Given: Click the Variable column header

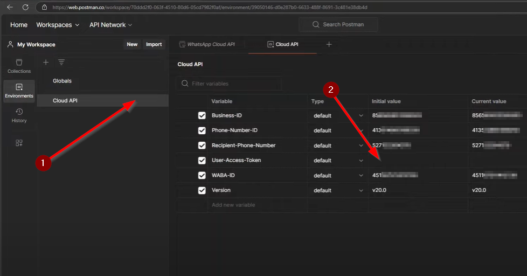Looking at the screenshot, I should [x=222, y=101].
